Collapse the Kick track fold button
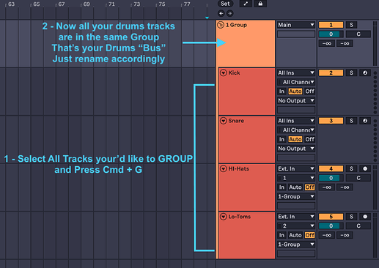The image size is (379, 268). pyautogui.click(x=224, y=72)
